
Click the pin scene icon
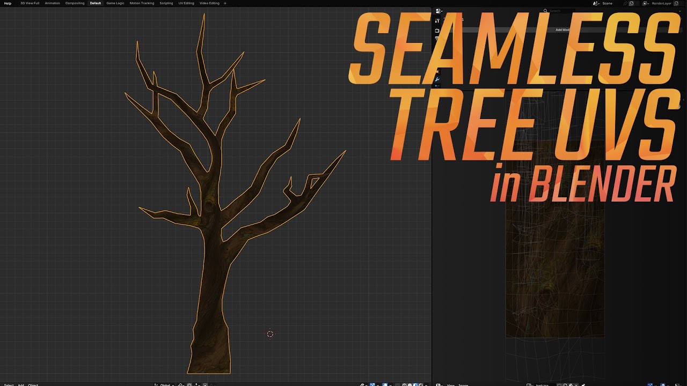626,3
